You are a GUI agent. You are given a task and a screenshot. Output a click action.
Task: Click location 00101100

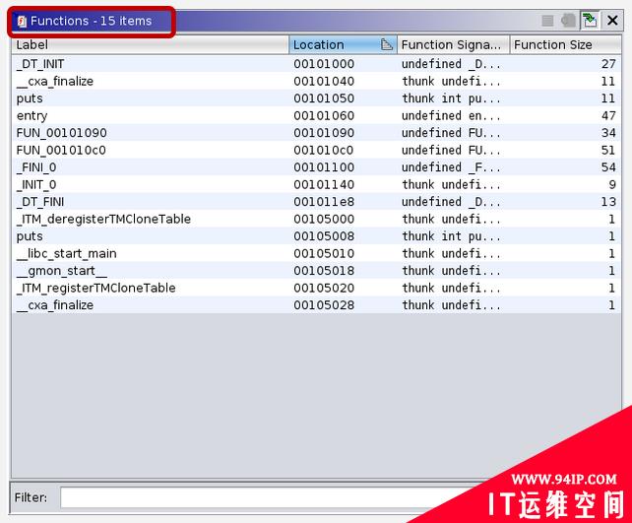[x=324, y=167]
